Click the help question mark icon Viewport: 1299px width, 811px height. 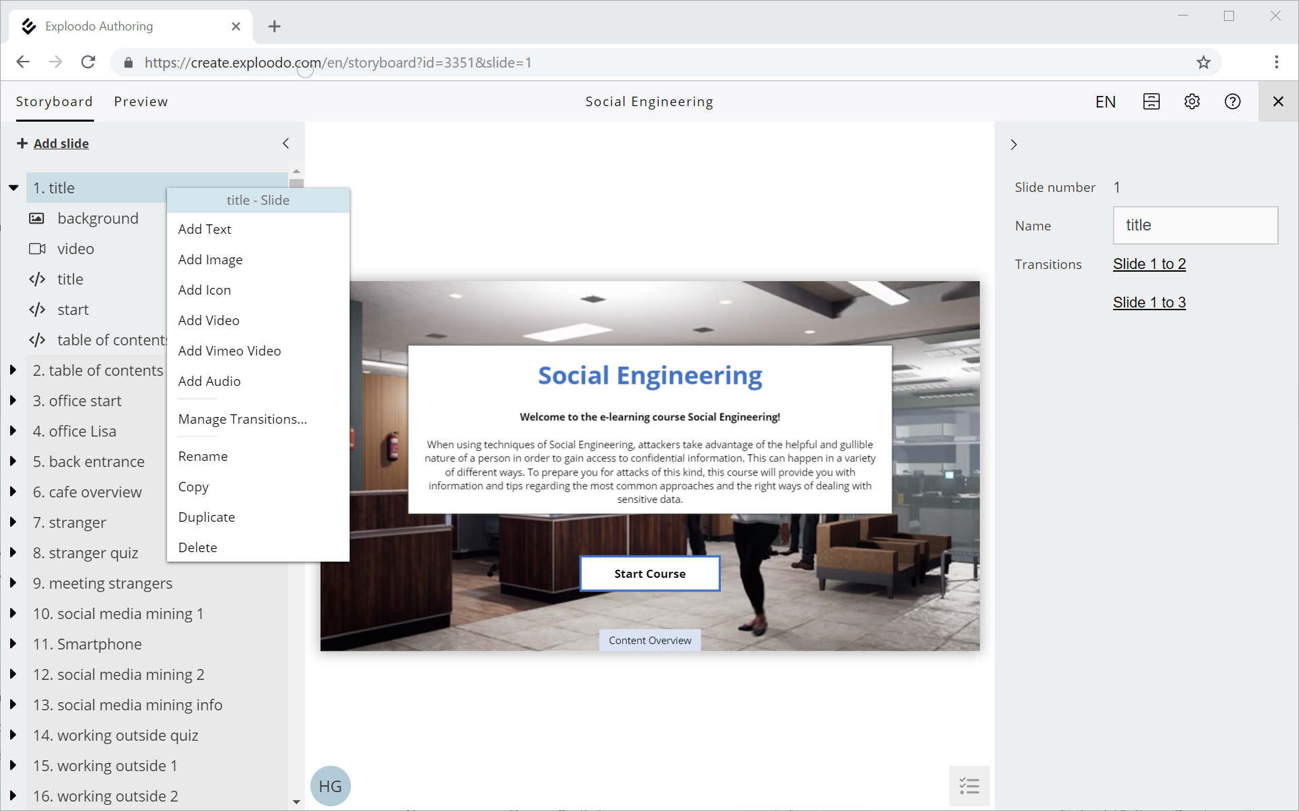point(1232,101)
